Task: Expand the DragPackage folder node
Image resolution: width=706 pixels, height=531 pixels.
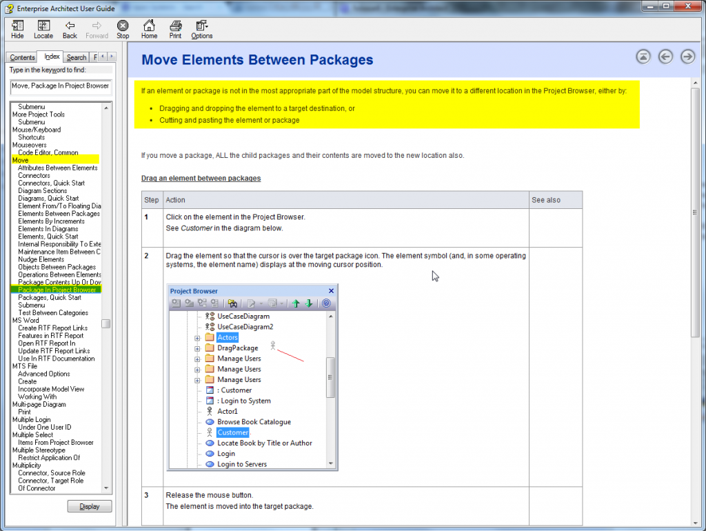Action: pos(197,348)
